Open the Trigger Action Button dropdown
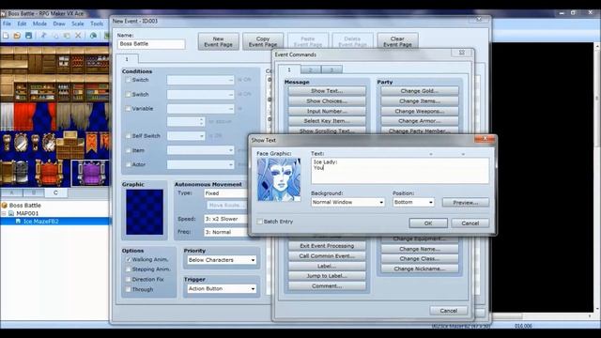The height and width of the screenshot is (338, 601). coord(222,288)
